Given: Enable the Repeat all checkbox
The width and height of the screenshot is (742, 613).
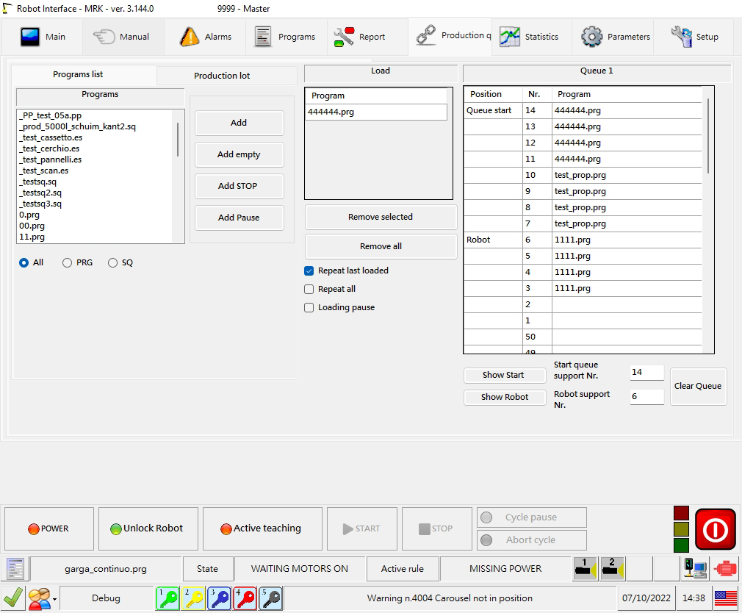Looking at the screenshot, I should point(309,289).
